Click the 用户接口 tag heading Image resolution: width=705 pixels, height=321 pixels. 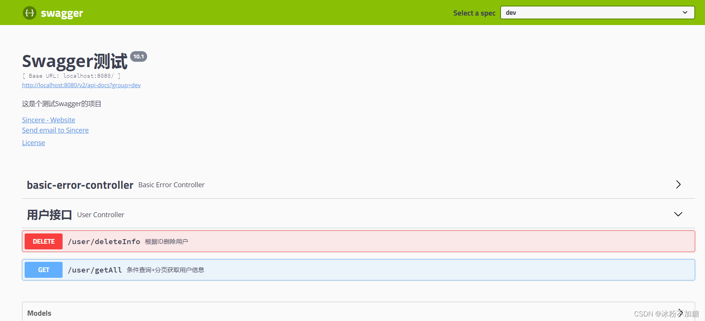(x=49, y=215)
